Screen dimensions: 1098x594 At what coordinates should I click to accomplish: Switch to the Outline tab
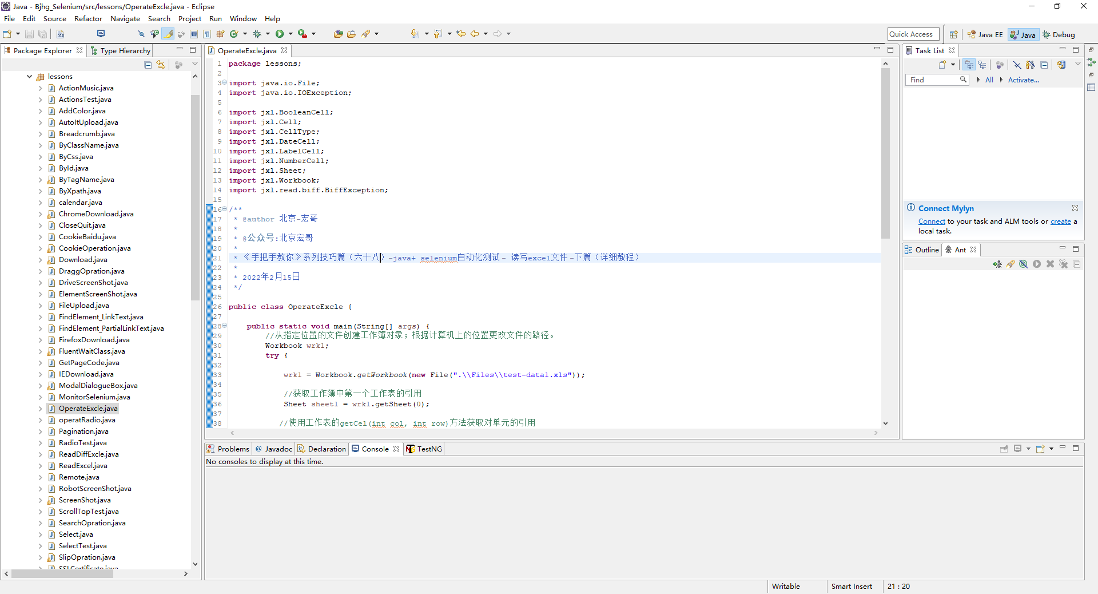click(x=922, y=250)
